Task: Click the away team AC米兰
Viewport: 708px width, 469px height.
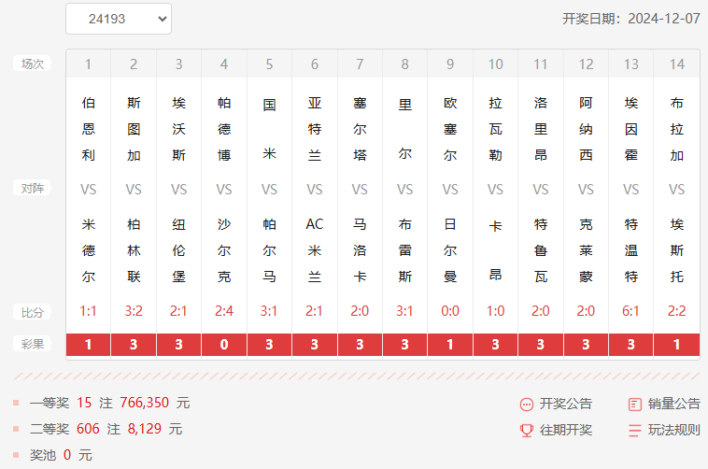Action: click(315, 249)
